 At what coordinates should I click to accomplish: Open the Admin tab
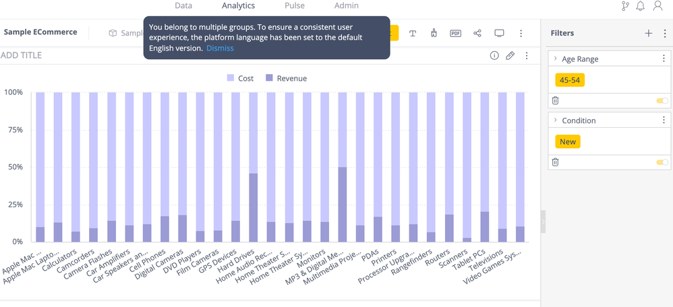tap(347, 5)
